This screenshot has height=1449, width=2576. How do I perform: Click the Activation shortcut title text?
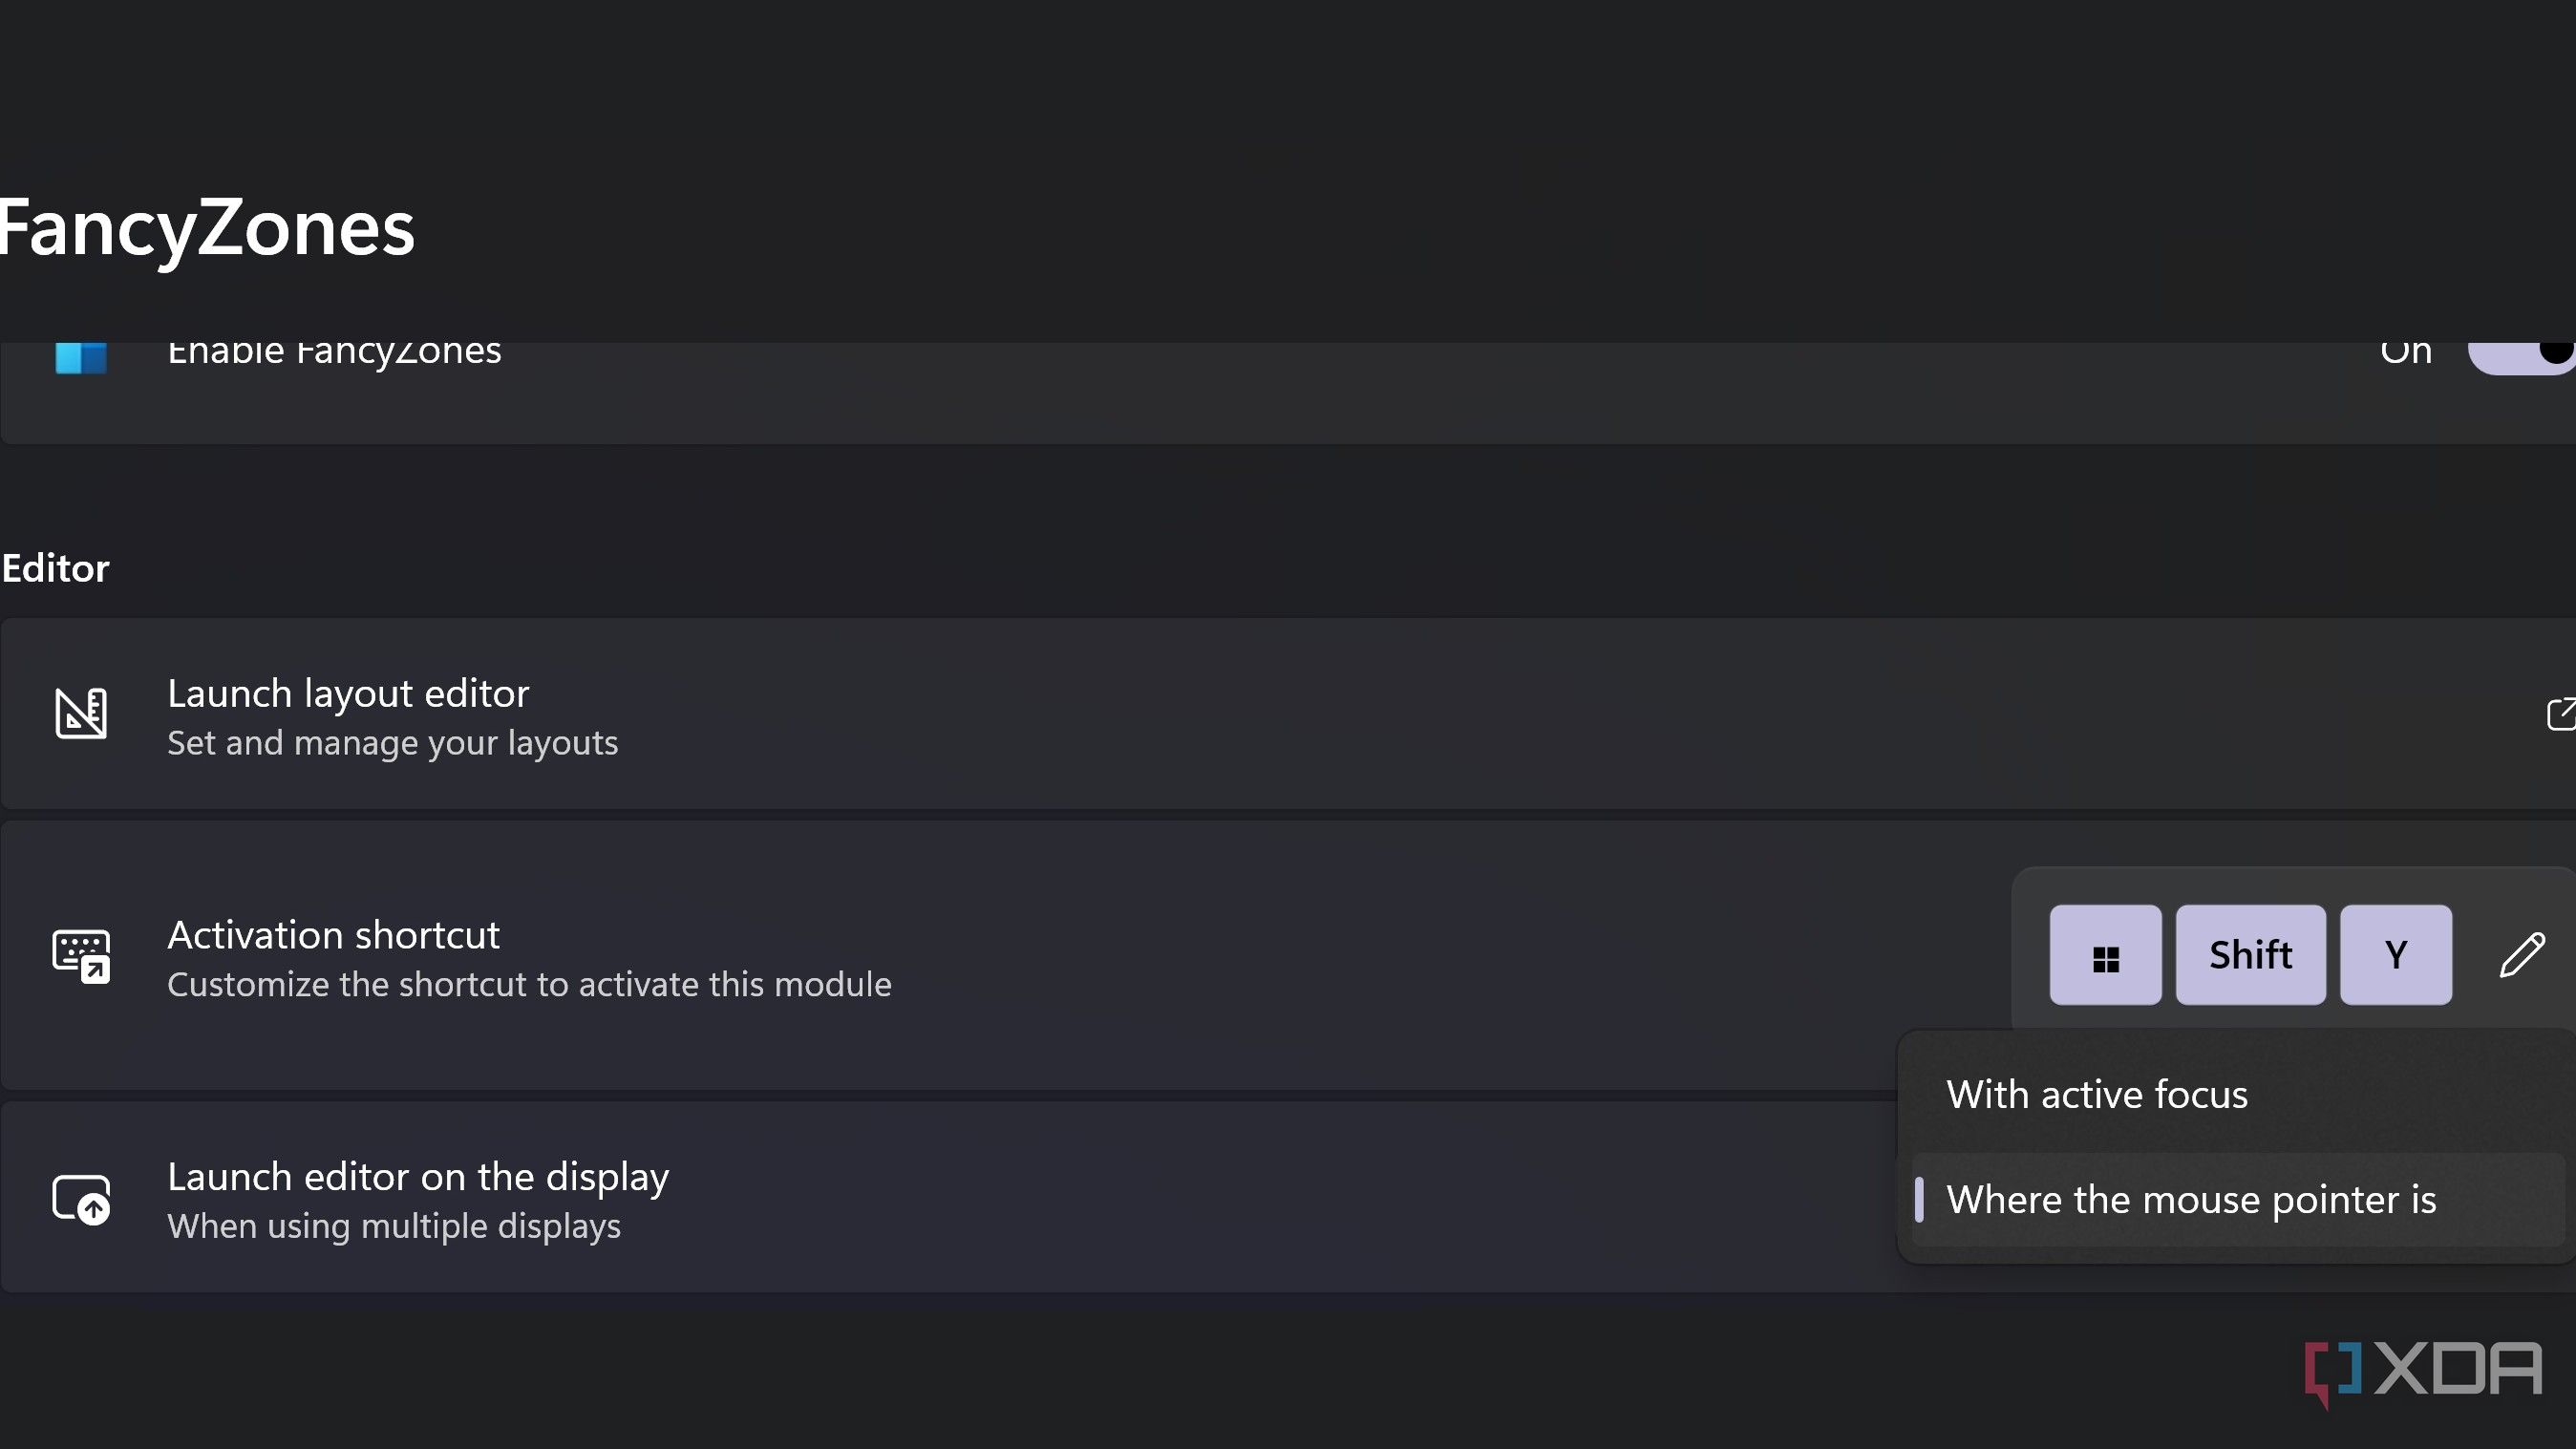point(333,935)
